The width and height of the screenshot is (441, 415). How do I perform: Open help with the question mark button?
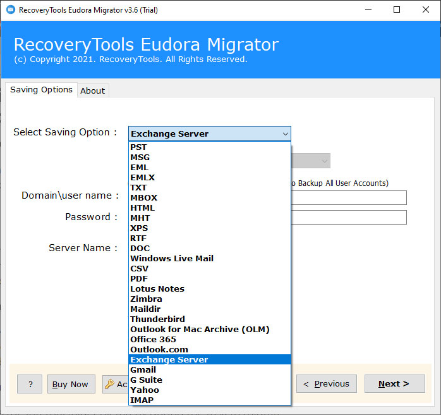point(30,384)
